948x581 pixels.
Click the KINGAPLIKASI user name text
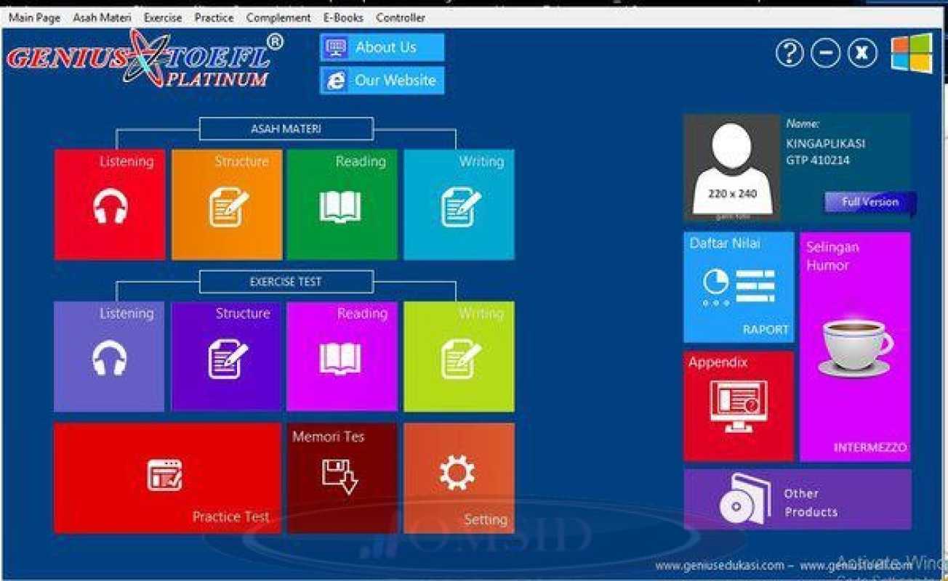click(825, 144)
